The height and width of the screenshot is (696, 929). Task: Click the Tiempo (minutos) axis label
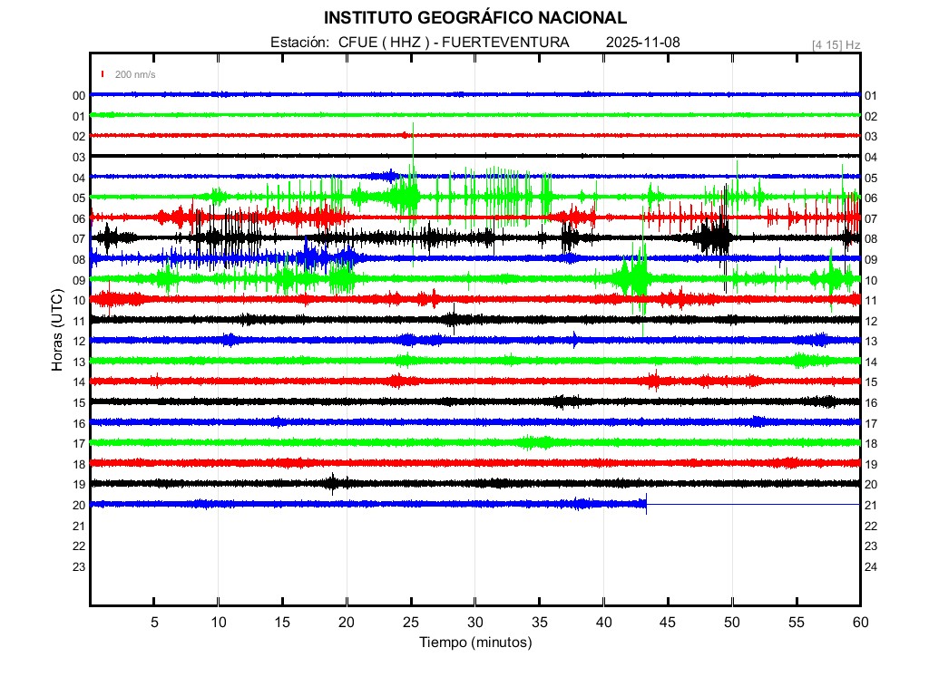(x=474, y=643)
